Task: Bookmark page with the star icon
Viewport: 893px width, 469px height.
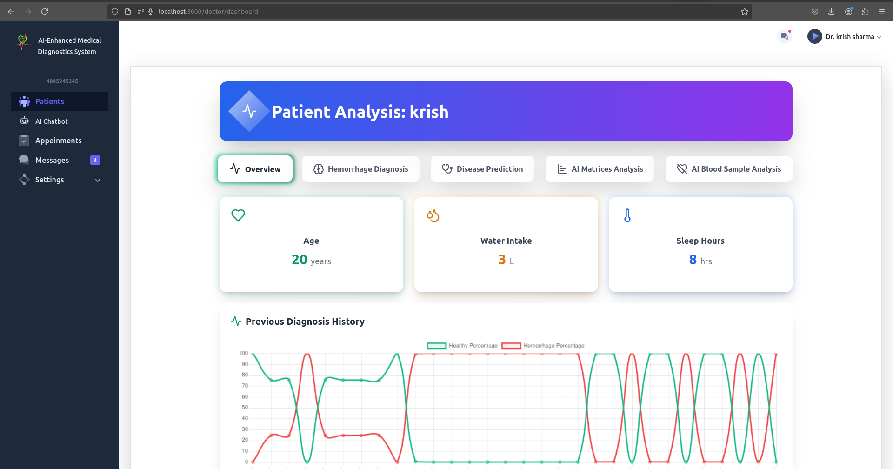Action: (745, 12)
